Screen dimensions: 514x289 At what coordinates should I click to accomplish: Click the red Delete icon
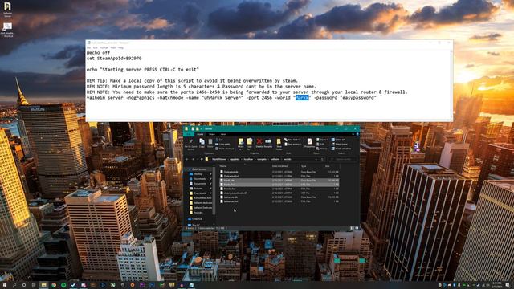(259, 141)
